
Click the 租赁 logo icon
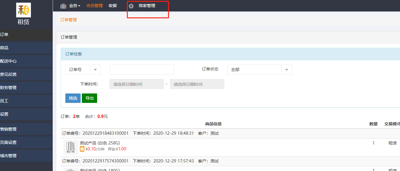tap(24, 10)
